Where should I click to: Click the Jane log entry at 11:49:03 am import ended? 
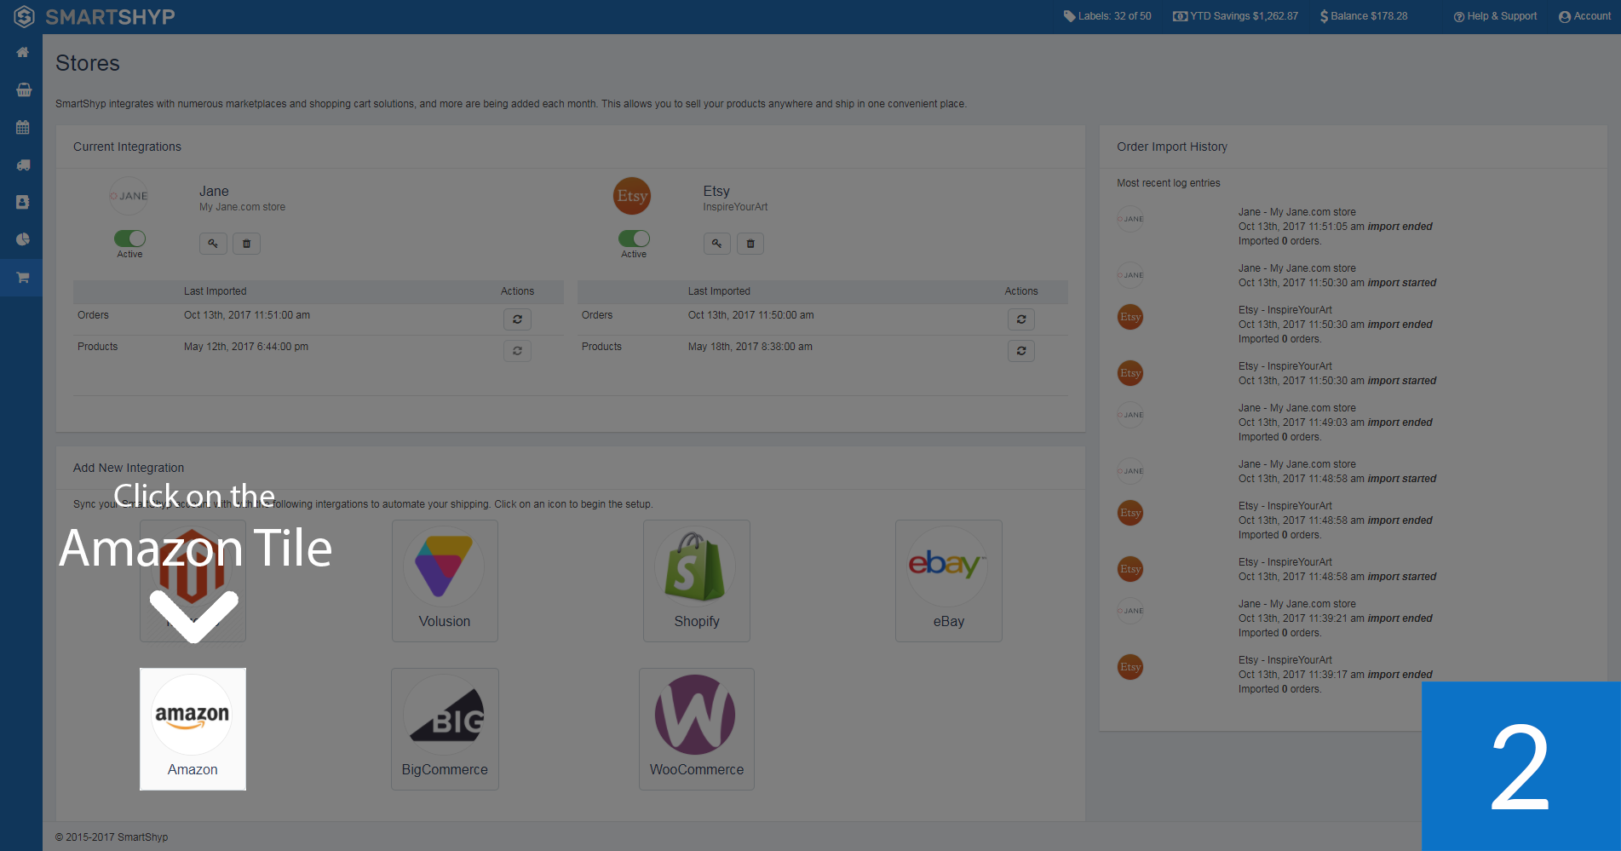click(1336, 423)
